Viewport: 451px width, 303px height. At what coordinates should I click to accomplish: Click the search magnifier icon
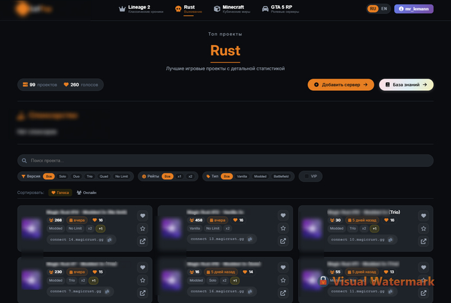(24, 161)
